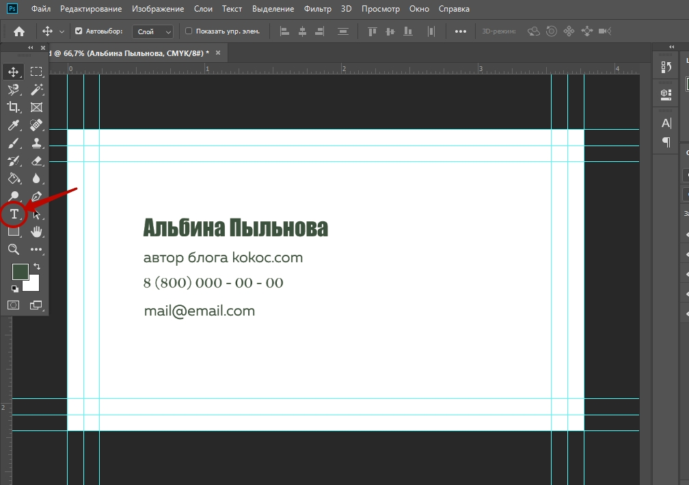Screen dimensions: 689x485
Task: Pick the Rectangular Marquee tool
Action: [x=36, y=72]
